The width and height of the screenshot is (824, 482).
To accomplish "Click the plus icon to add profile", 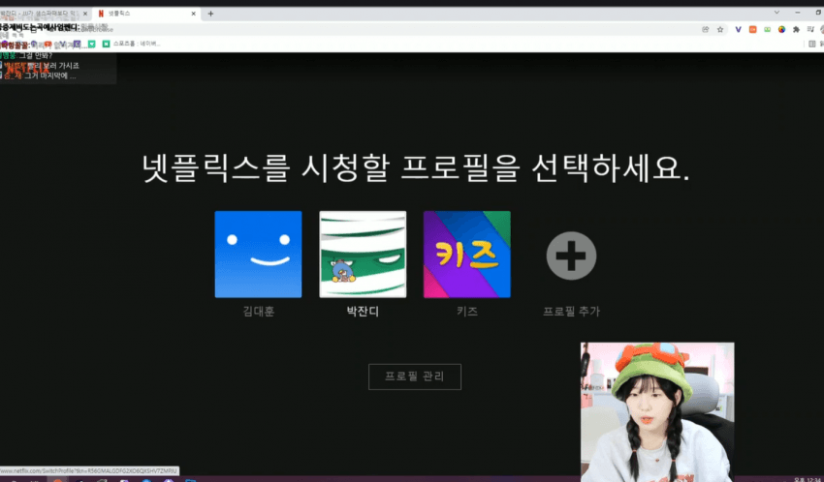I will (x=571, y=256).
